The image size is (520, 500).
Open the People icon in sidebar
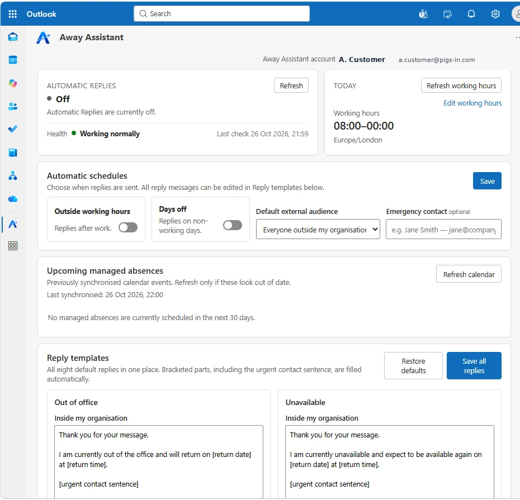click(13, 106)
